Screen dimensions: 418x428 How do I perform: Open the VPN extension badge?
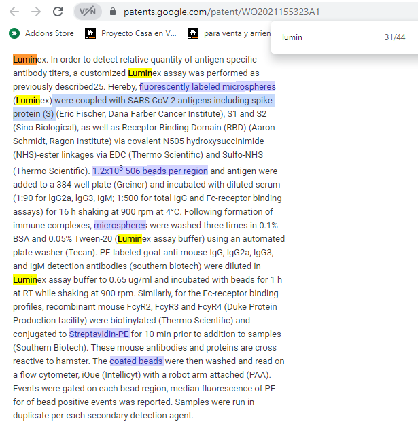(87, 12)
